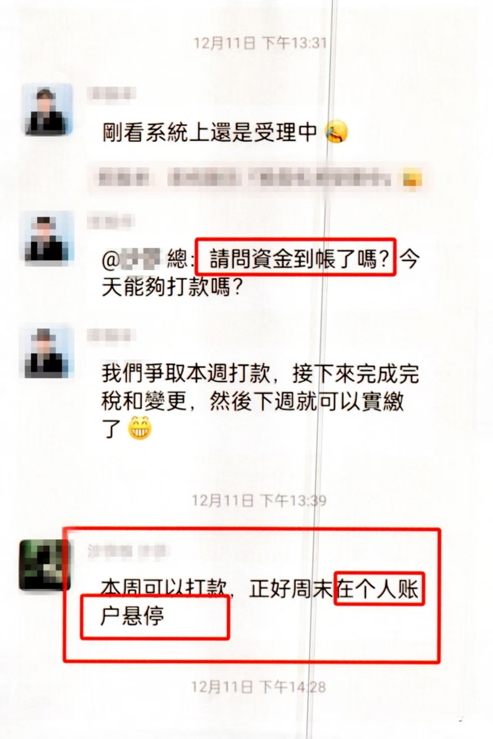Image resolution: width=493 pixels, height=739 pixels.
Task: Click the text 本周可以打款
Action: (x=164, y=589)
